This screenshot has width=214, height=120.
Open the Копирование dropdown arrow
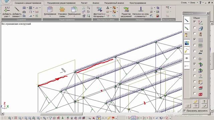[50, 16]
